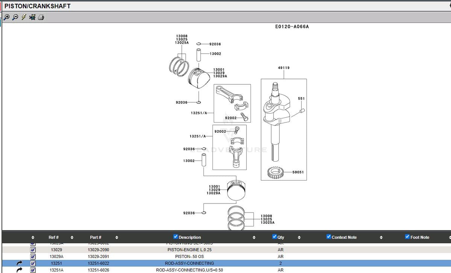Disable the Context Note column checkbox
The image size is (451, 273).
click(x=328, y=237)
